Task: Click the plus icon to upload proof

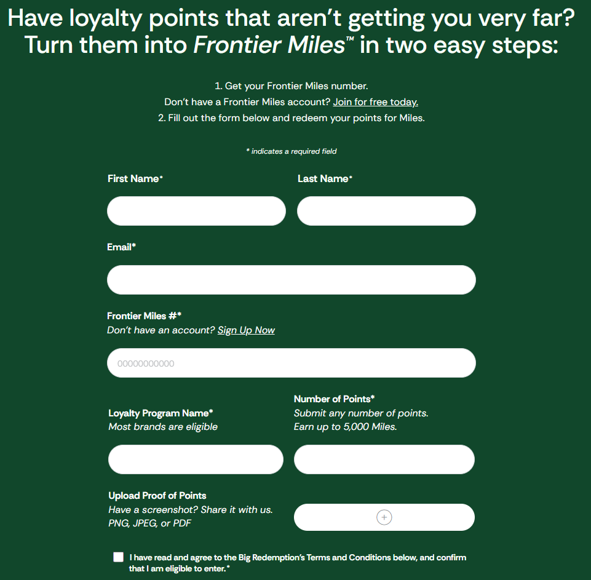Action: 384,517
